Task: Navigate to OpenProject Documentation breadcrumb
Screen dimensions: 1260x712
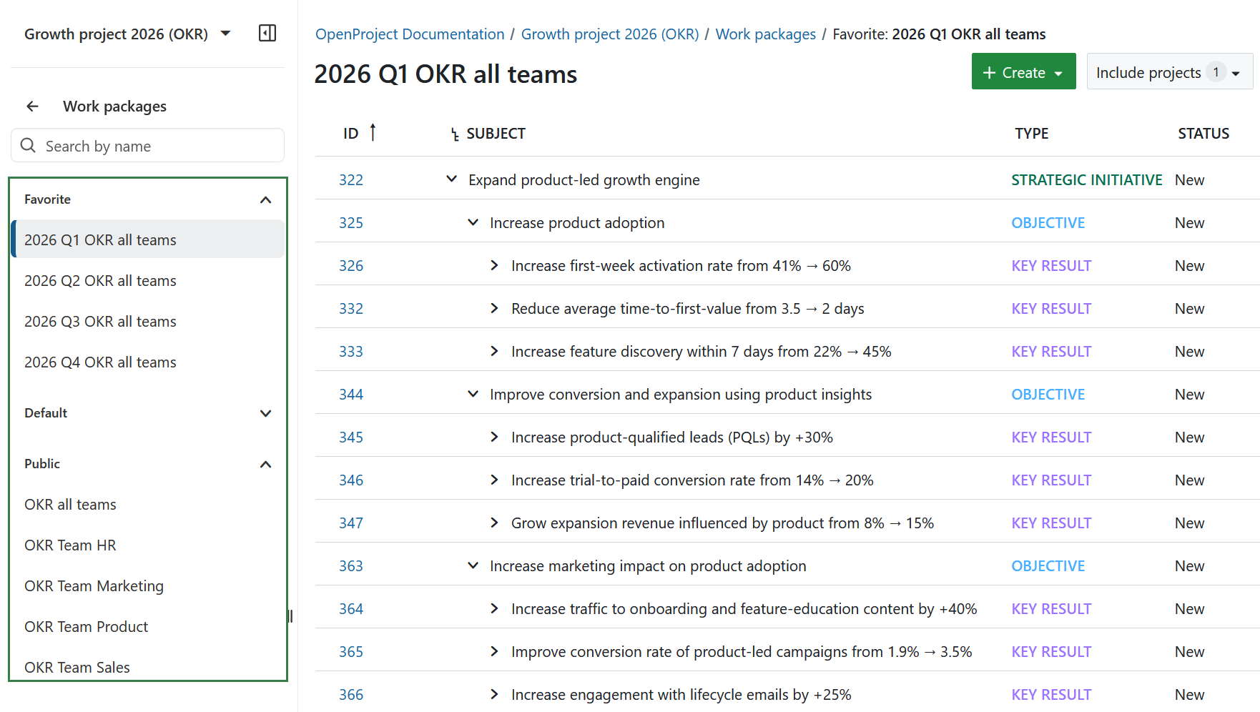Action: tap(409, 34)
